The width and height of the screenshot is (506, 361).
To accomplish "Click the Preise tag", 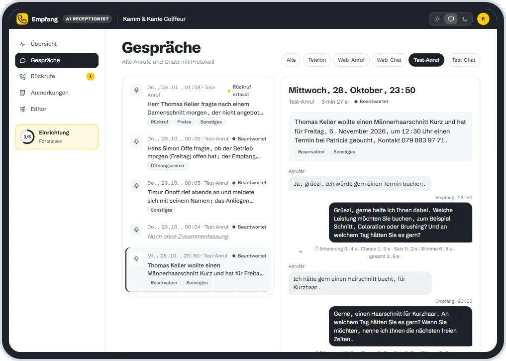I will pyautogui.click(x=184, y=122).
